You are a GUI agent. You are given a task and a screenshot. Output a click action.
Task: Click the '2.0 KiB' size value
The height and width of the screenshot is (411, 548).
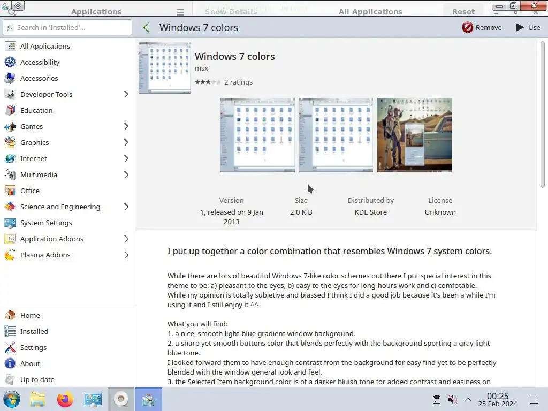point(301,212)
